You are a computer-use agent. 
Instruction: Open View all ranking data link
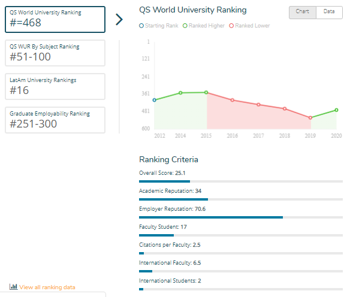point(47,287)
